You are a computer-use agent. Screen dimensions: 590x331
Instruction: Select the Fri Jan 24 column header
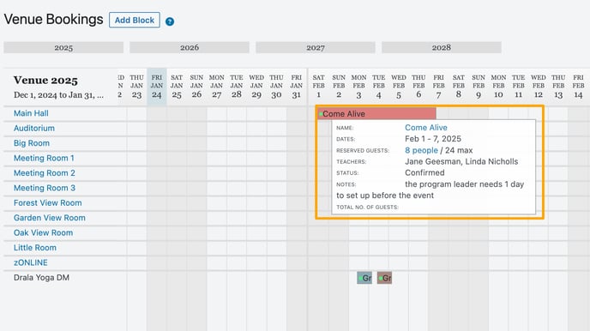157,87
